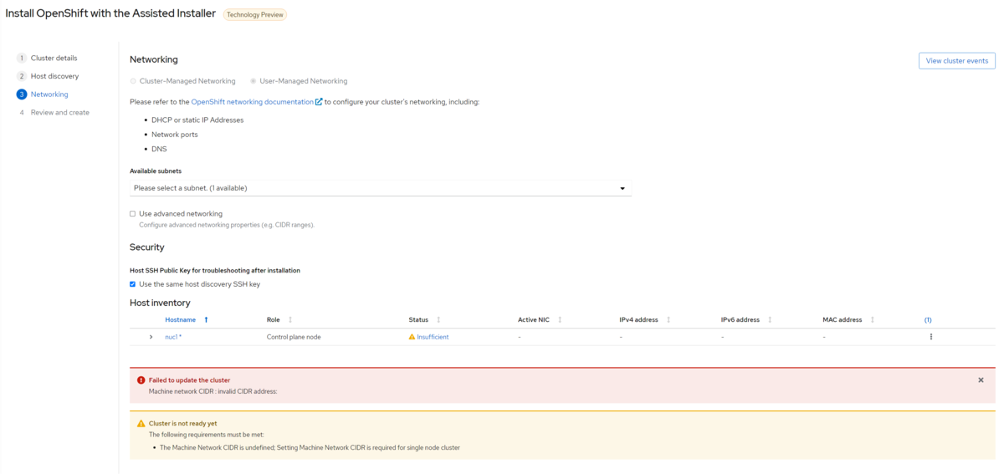Click the Role column sort icon
This screenshot has height=474, width=1004.
pos(290,319)
